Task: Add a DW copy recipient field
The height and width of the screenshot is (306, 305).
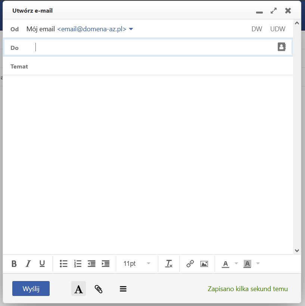Action: click(256, 29)
